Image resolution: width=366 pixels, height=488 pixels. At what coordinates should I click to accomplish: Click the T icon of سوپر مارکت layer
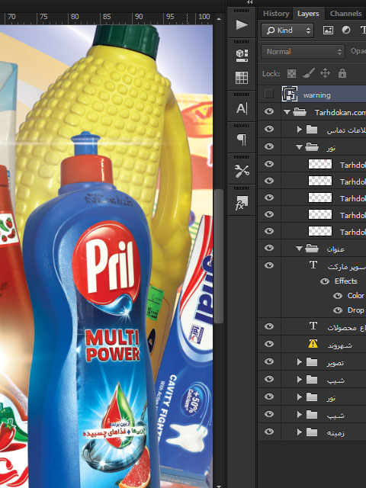pyautogui.click(x=313, y=265)
